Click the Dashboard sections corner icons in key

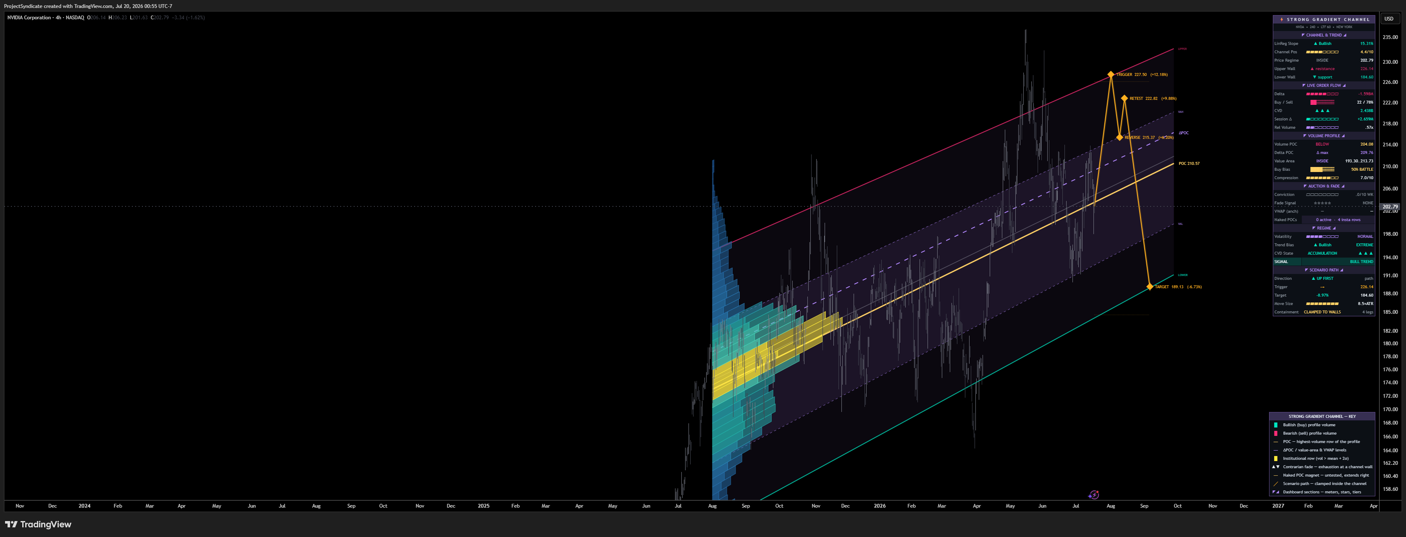[1275, 492]
